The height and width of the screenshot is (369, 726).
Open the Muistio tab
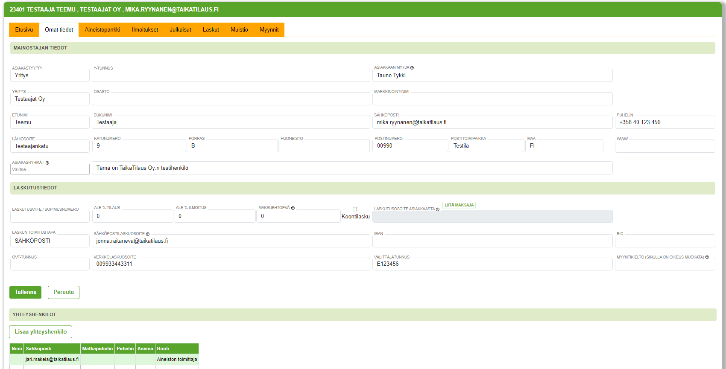[239, 30]
